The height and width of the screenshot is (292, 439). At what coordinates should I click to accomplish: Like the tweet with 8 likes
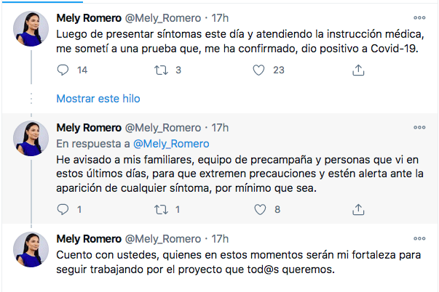point(260,209)
